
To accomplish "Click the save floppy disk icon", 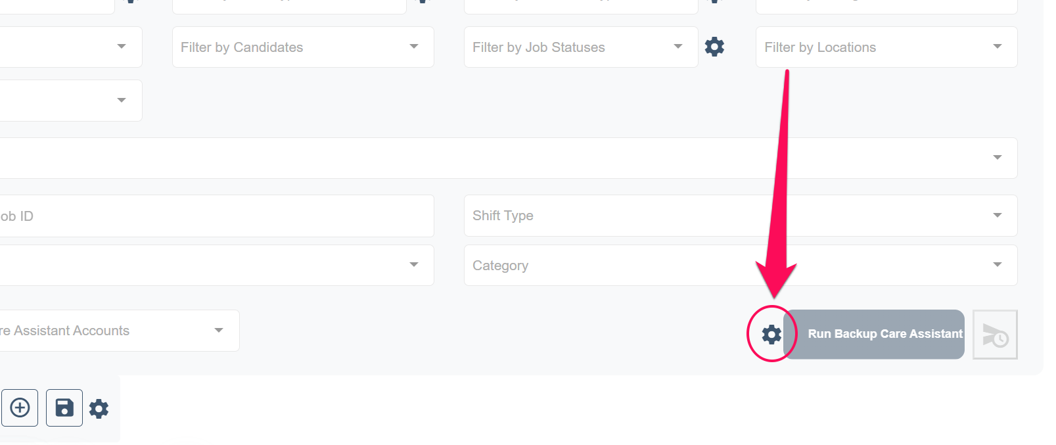I will pyautogui.click(x=64, y=408).
